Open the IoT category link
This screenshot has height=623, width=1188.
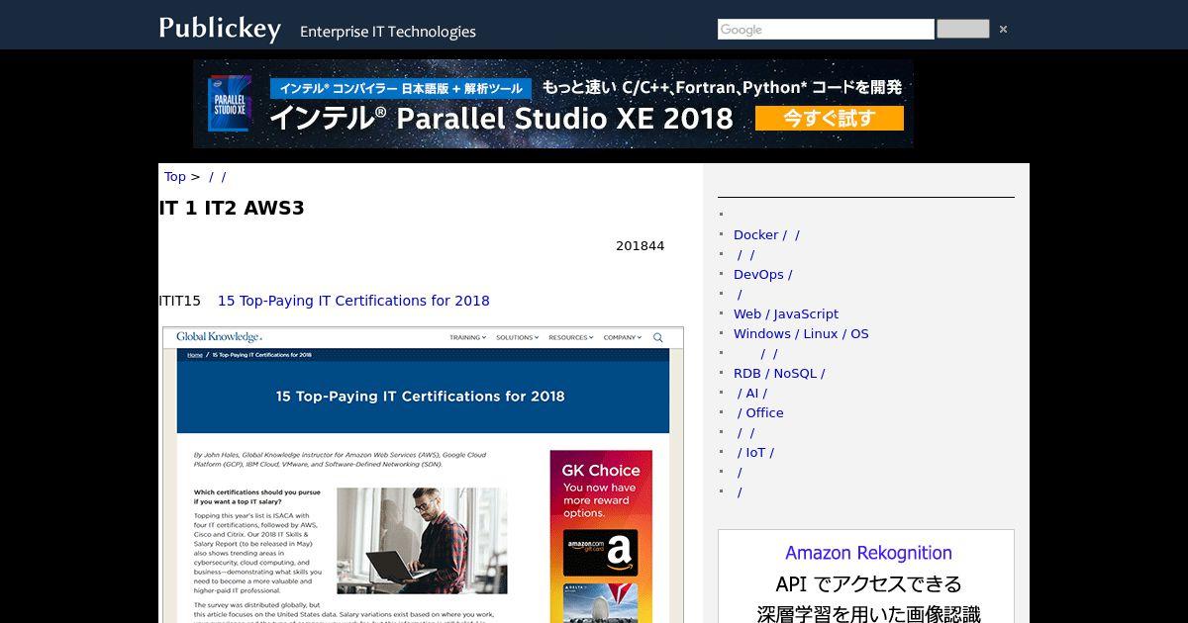point(755,452)
